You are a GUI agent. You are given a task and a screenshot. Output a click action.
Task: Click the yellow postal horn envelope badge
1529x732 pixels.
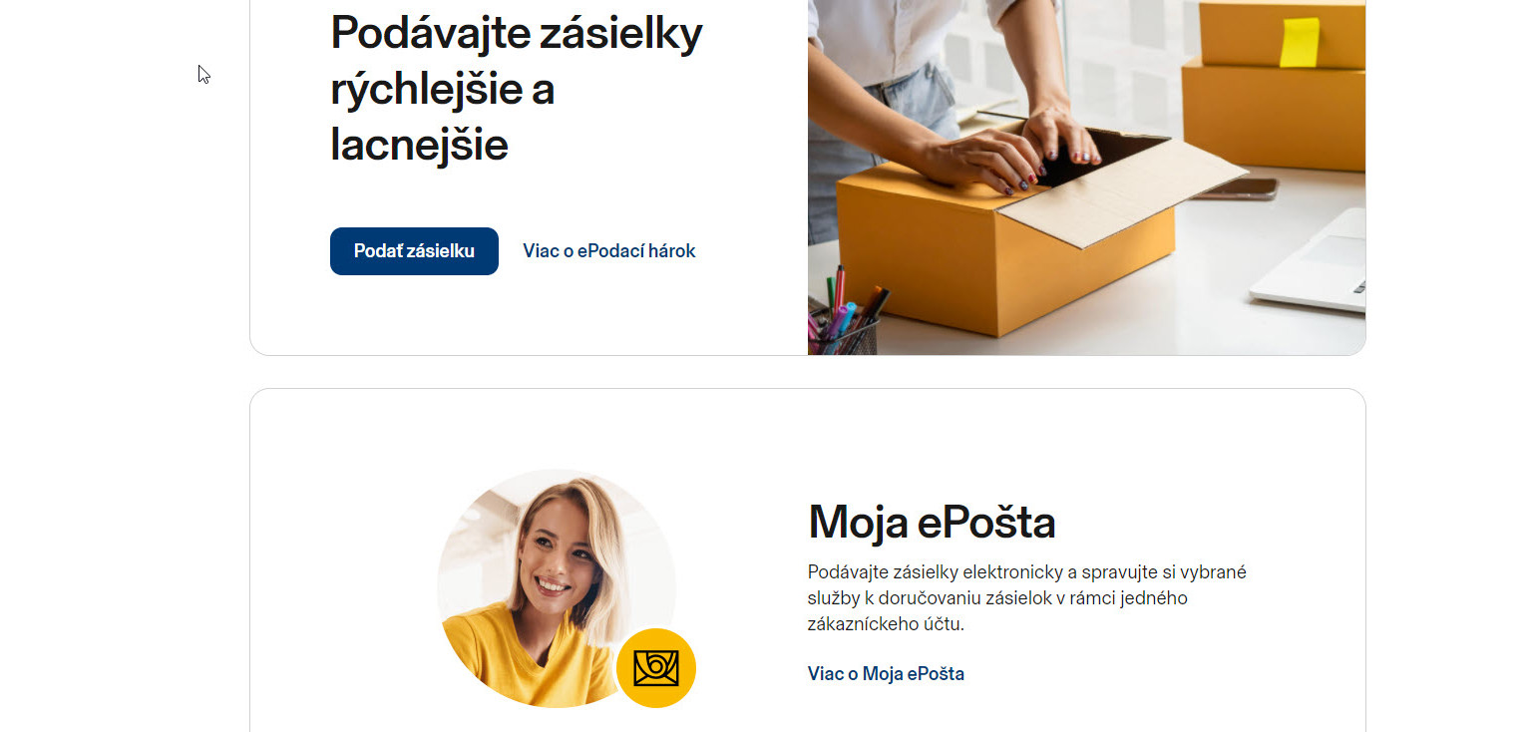(656, 668)
